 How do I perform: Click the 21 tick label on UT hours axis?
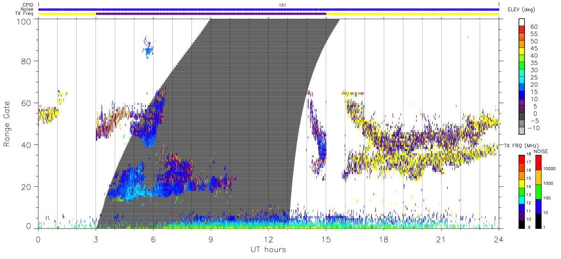(441, 239)
